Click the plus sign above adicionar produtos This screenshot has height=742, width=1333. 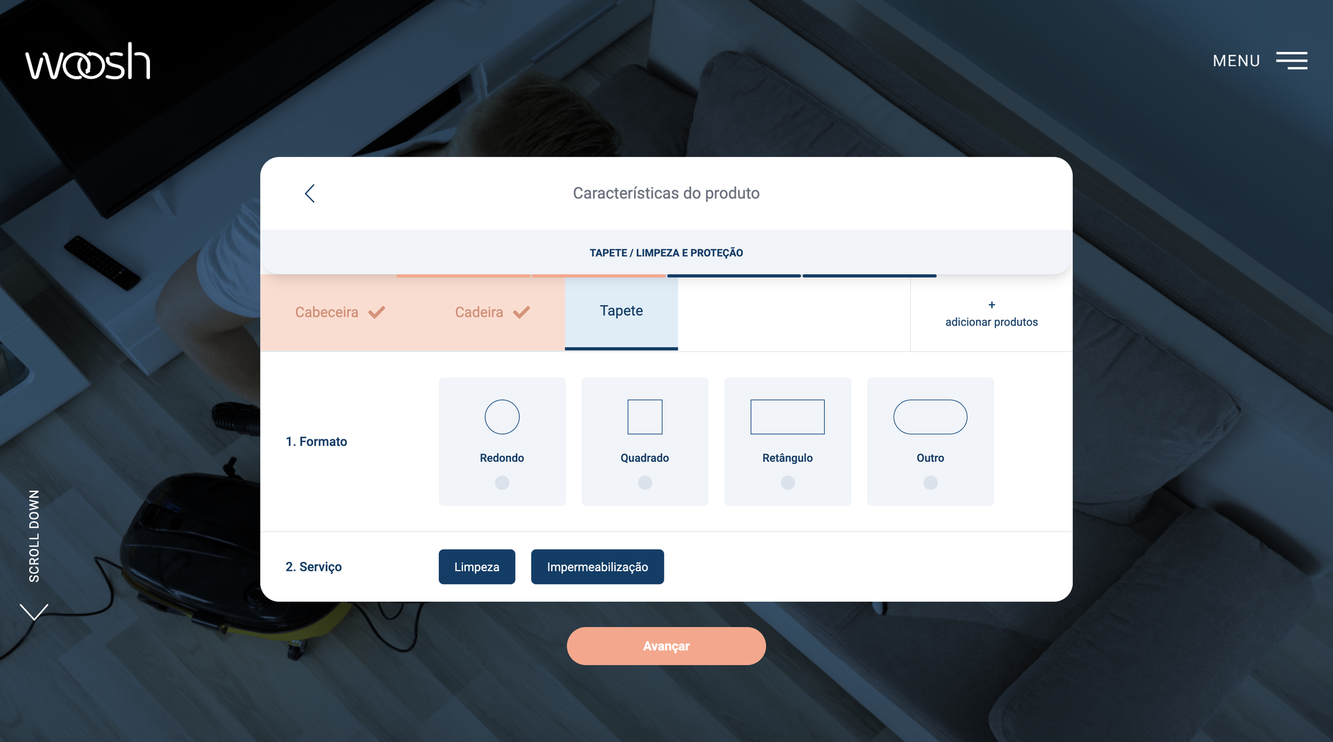click(x=991, y=305)
